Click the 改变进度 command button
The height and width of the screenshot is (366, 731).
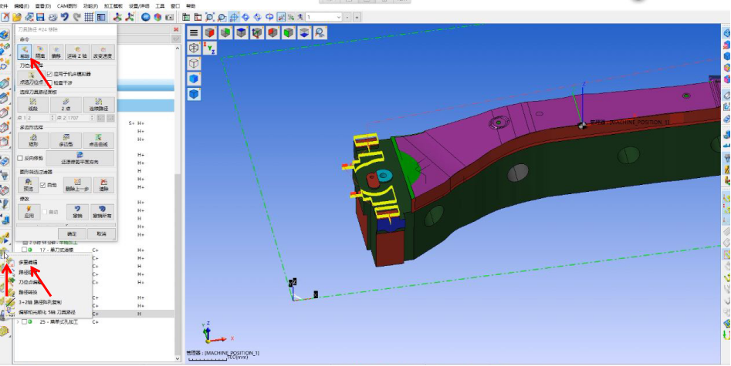point(103,52)
